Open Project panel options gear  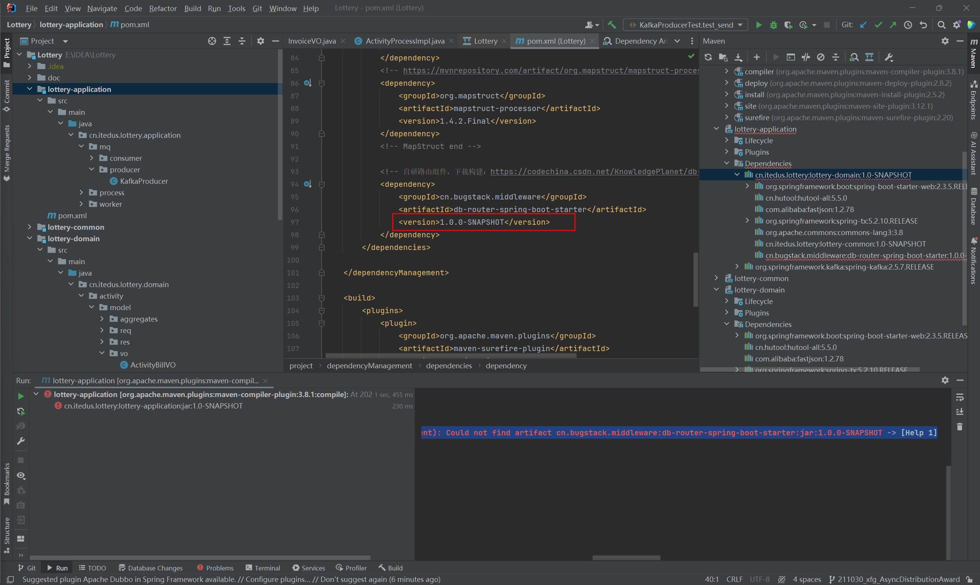(x=260, y=41)
